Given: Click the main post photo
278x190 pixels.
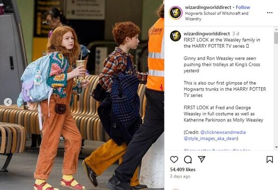Looking at the screenshot, I should coord(82,95).
